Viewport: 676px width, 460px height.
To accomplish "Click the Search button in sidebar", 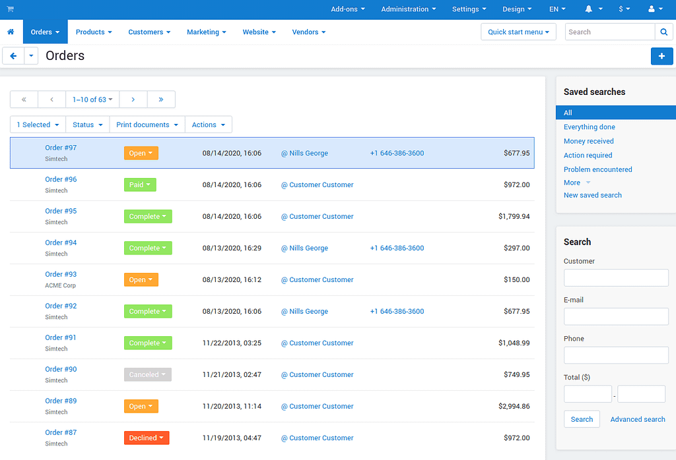I will click(582, 419).
